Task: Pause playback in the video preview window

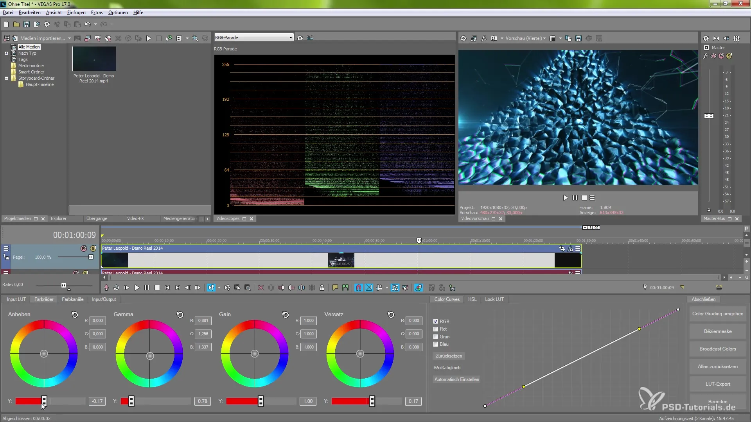Action: tap(575, 198)
